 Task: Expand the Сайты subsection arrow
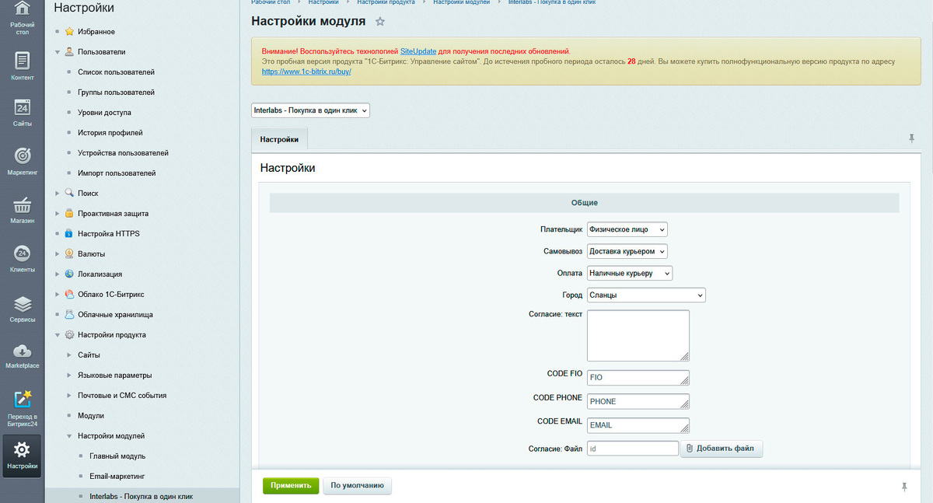coord(69,355)
